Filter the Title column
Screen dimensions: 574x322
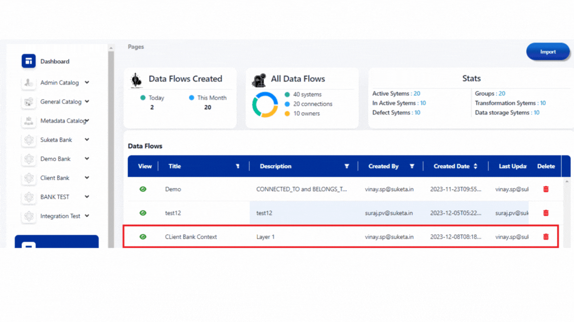[238, 166]
